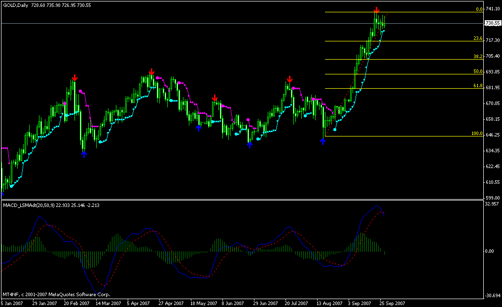This screenshot has width=502, height=307.
Task: Select the blue buy arrow below the June low
Action: (250, 144)
